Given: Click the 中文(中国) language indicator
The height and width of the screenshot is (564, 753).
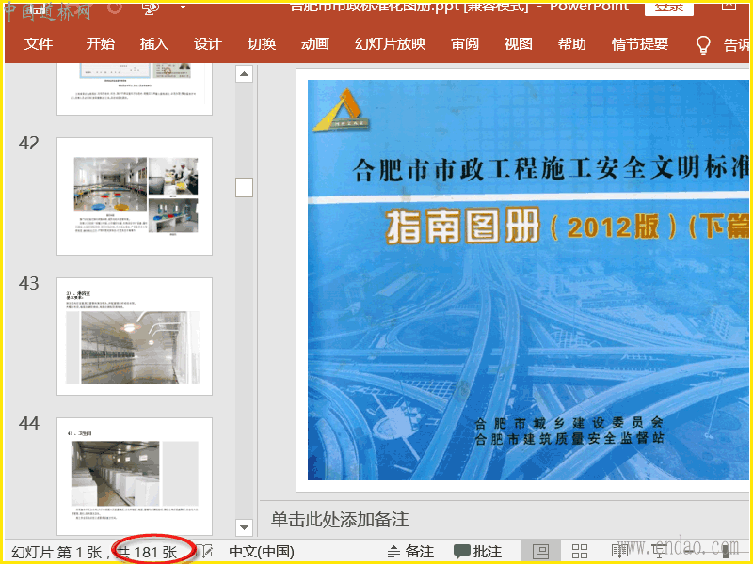Looking at the screenshot, I should pyautogui.click(x=262, y=552).
